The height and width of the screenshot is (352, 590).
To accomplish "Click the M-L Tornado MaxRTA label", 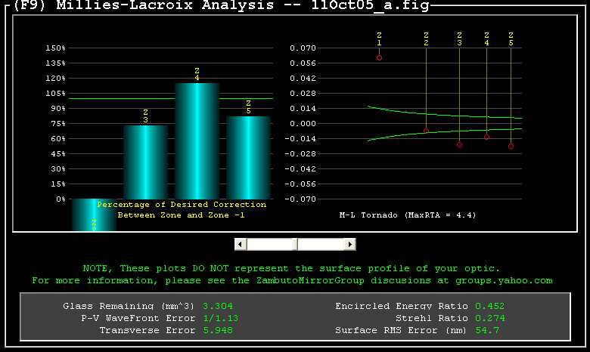I will pyautogui.click(x=407, y=215).
